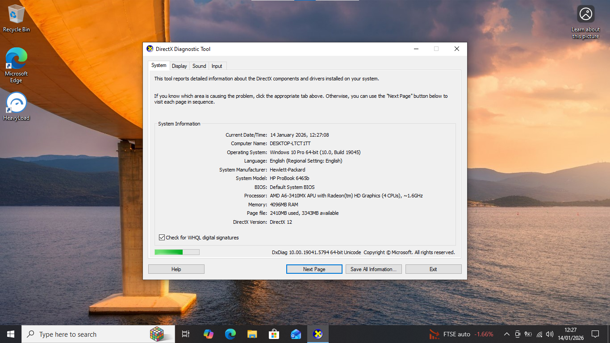The width and height of the screenshot is (610, 343).
Task: Click the Next Page button
Action: 314,269
